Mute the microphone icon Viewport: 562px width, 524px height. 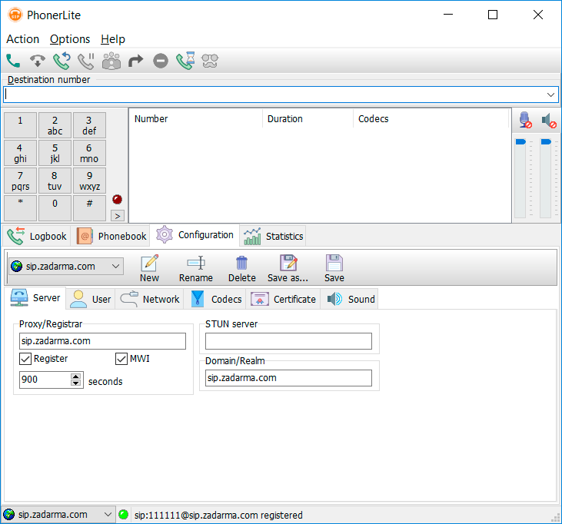pos(525,120)
